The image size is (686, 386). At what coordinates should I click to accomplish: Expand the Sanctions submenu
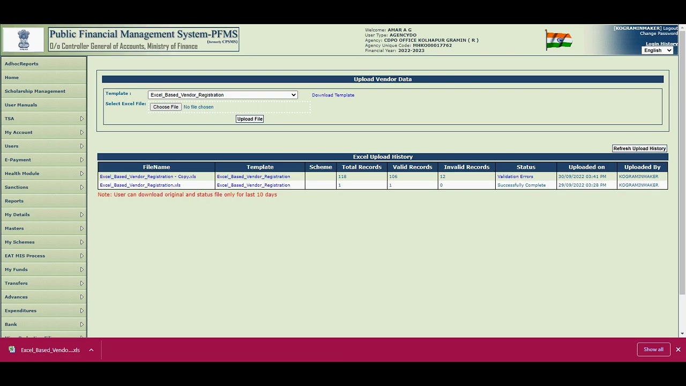tap(82, 187)
